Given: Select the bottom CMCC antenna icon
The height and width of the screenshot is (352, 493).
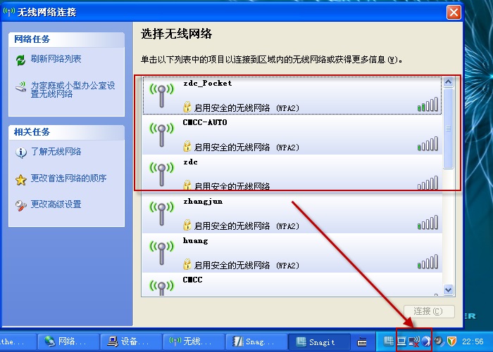Looking at the screenshot, I should [161, 287].
